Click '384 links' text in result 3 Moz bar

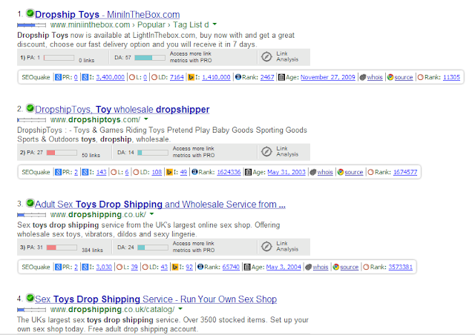pos(92,250)
